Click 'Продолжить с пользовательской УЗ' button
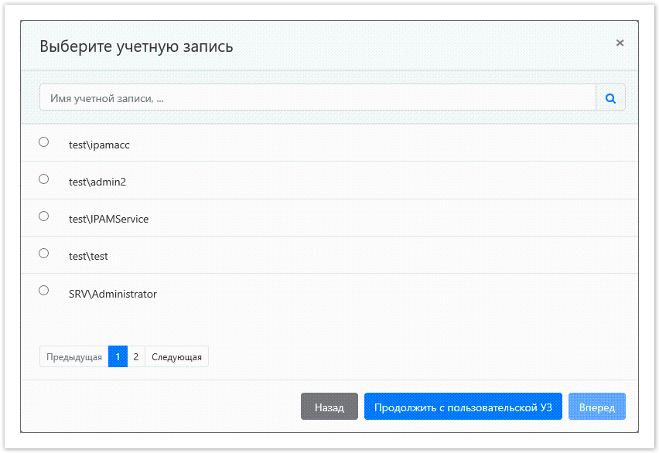Image resolution: width=659 pixels, height=453 pixels. click(463, 407)
